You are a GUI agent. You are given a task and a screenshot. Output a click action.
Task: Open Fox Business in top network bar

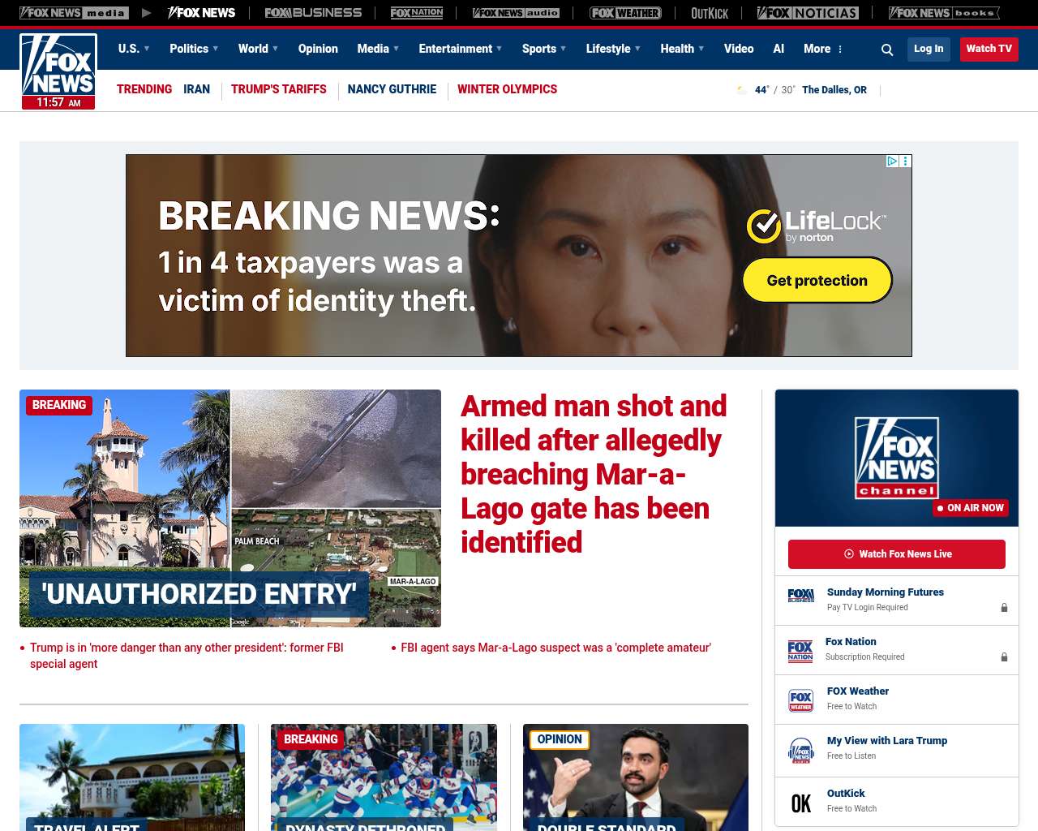pyautogui.click(x=313, y=13)
